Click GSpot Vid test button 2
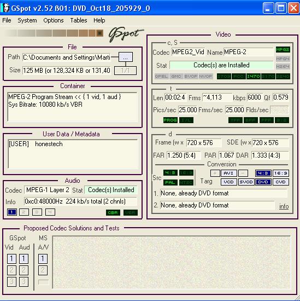The width and height of the screenshot is (300, 301). [11, 270]
